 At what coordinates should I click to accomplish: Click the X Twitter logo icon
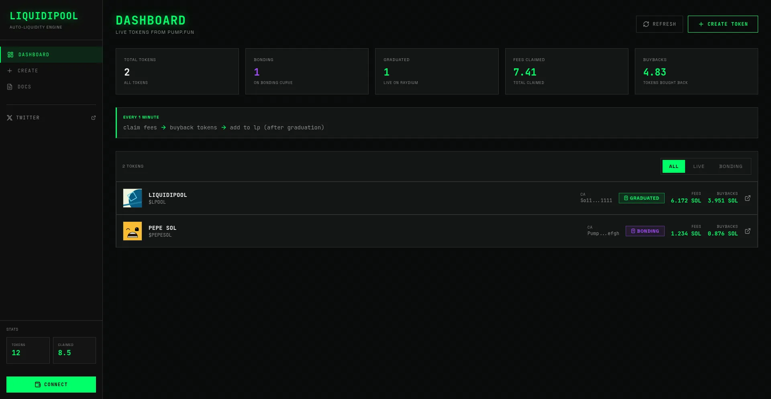pyautogui.click(x=10, y=118)
